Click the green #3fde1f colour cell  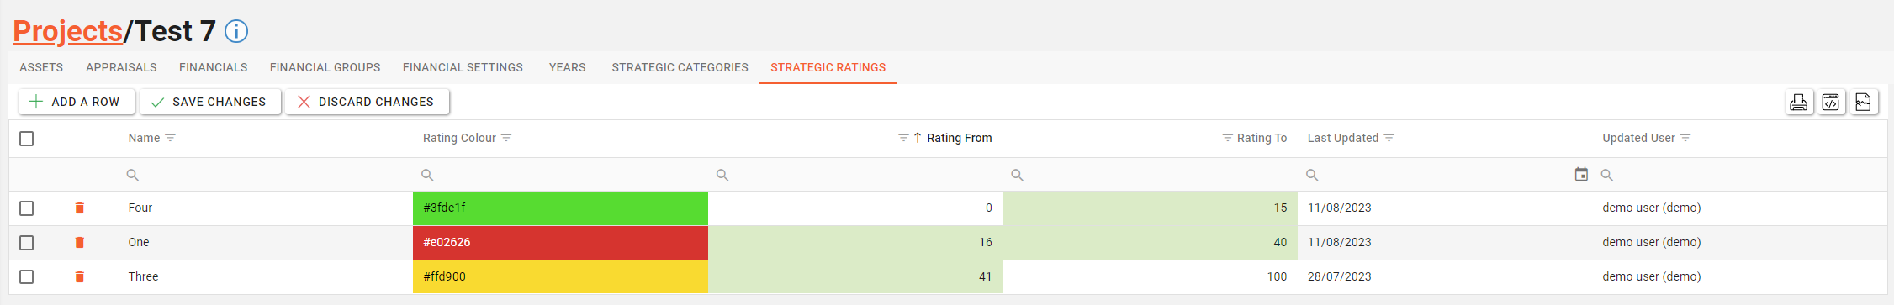click(560, 208)
